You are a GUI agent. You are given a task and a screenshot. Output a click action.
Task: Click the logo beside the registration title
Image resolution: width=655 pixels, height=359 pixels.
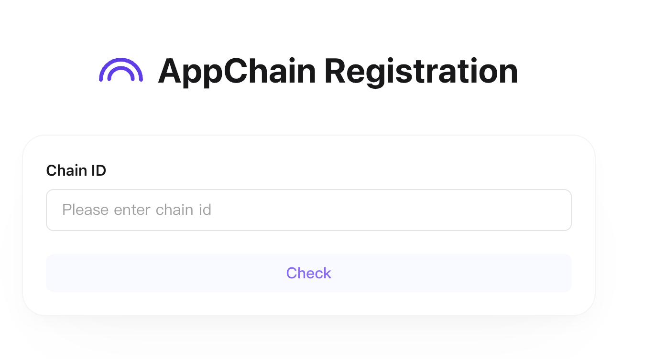[122, 71]
